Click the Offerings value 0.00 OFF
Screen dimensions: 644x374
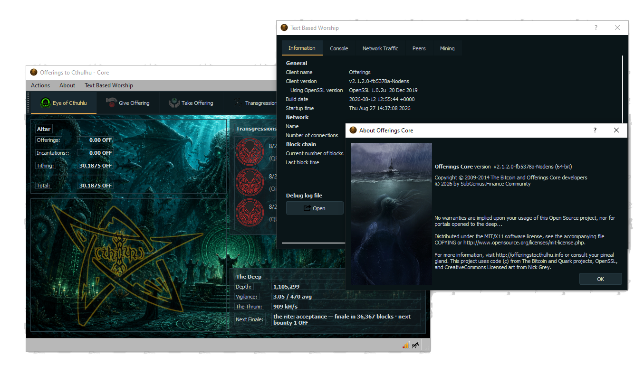pyautogui.click(x=100, y=140)
